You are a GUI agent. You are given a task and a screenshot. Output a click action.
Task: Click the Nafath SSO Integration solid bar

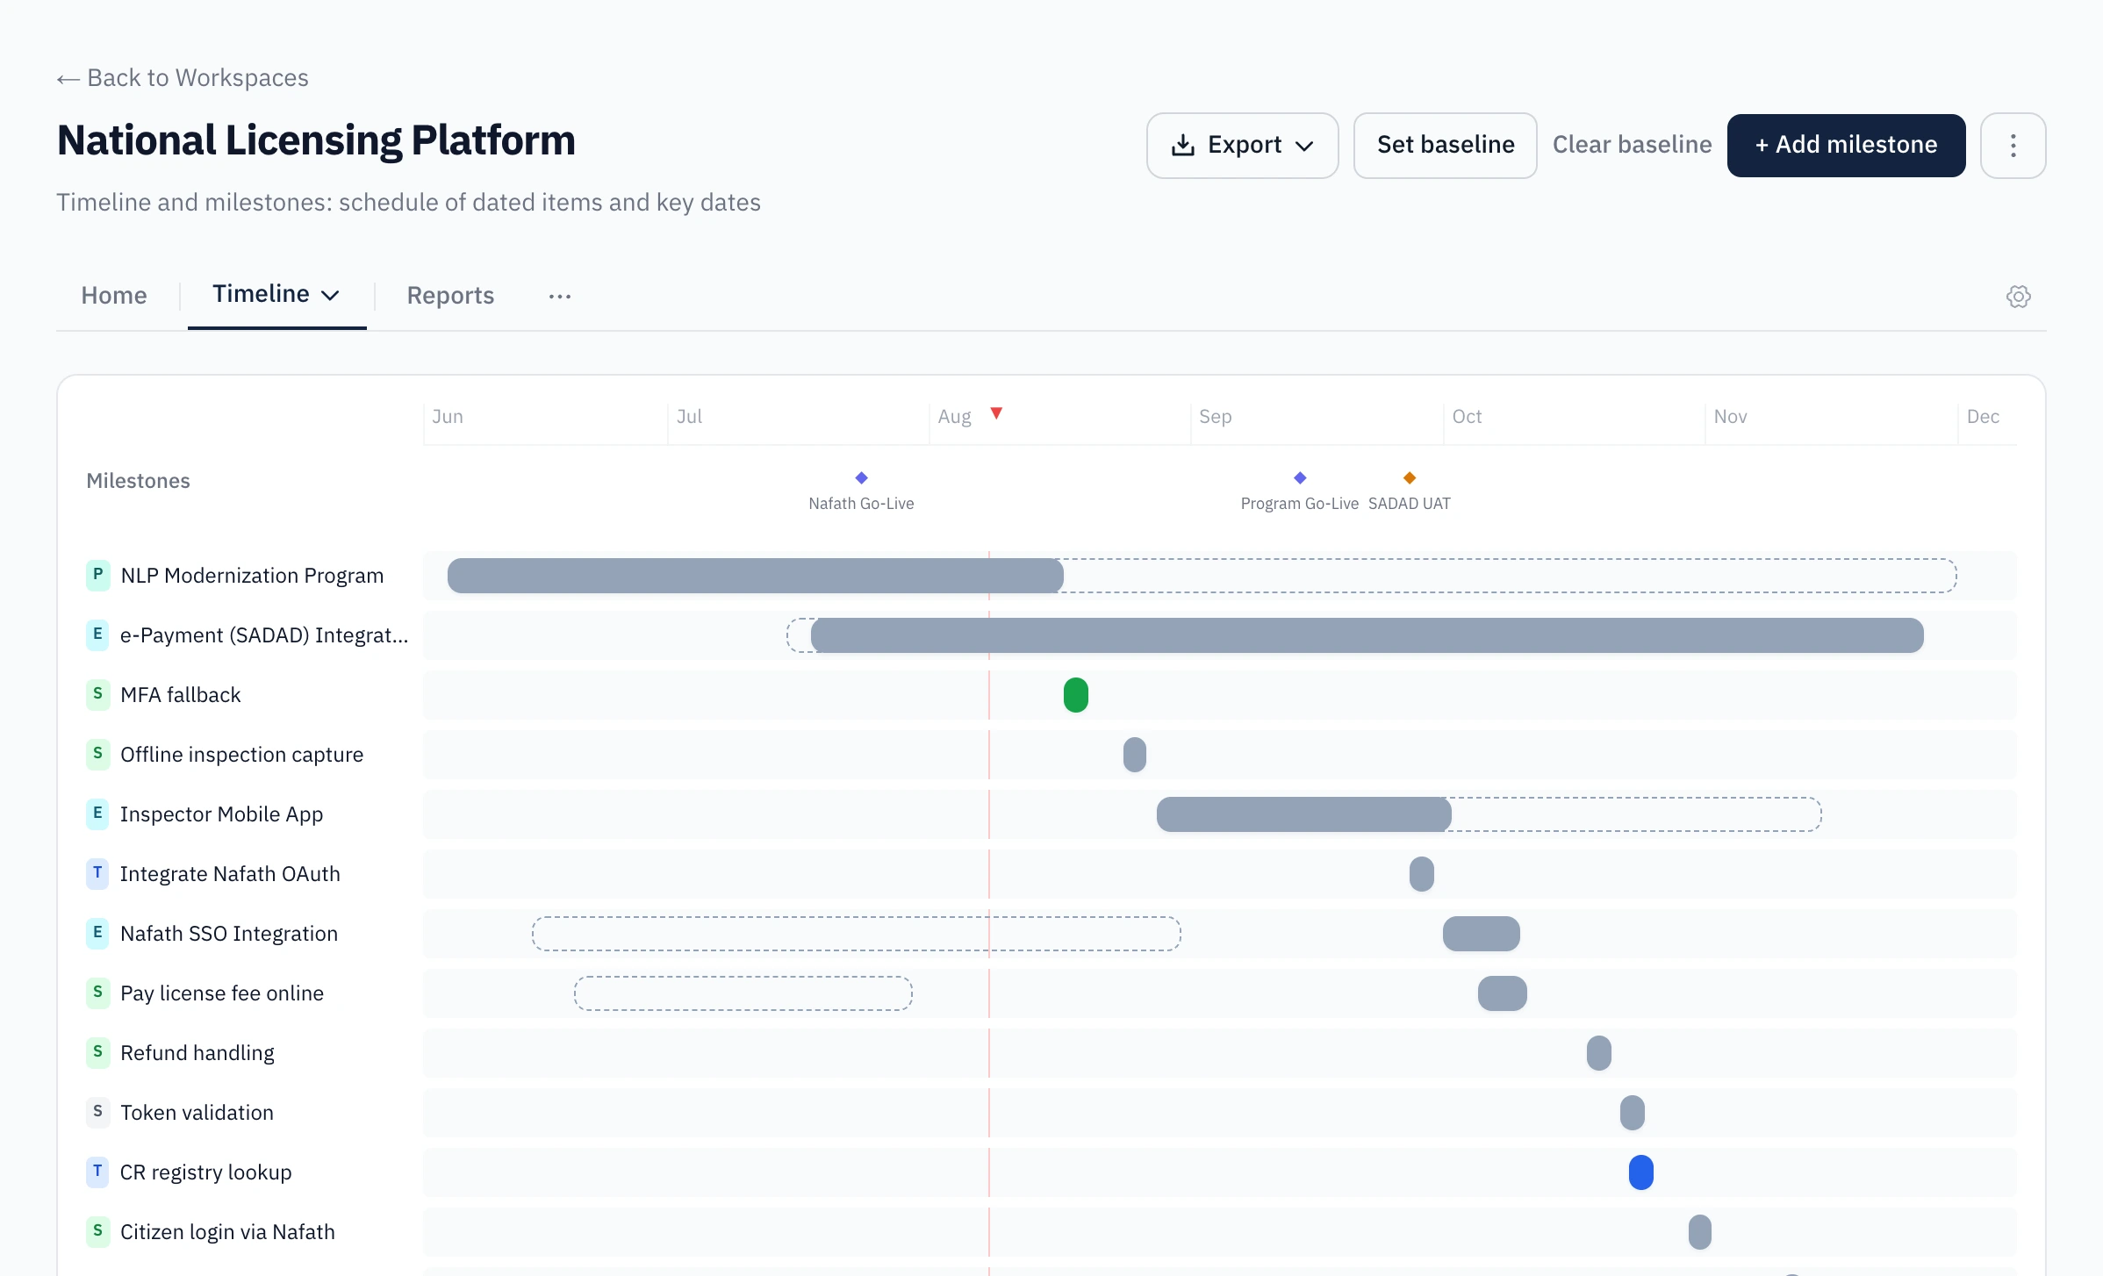[x=1482, y=934]
